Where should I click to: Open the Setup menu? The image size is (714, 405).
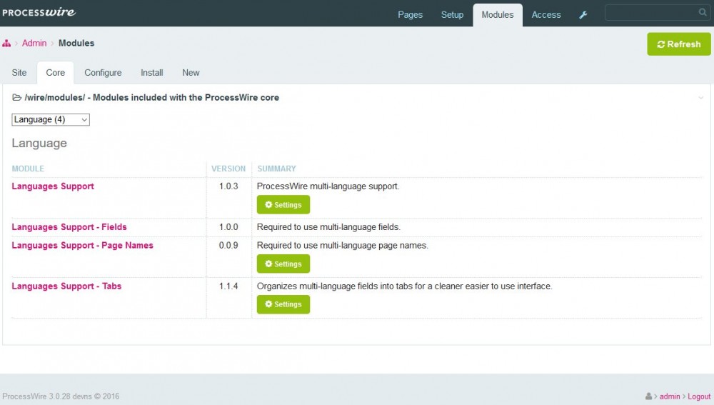[452, 15]
